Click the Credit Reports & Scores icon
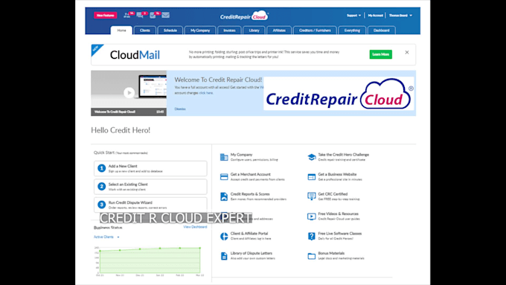This screenshot has width=506, height=285. point(224,196)
